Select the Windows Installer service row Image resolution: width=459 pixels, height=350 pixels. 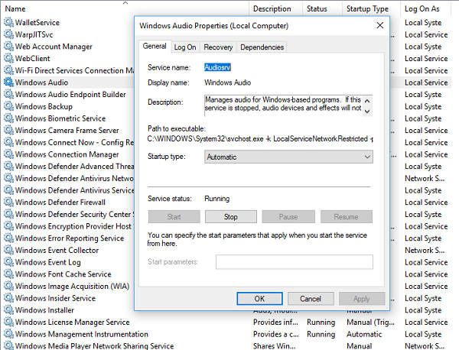(x=45, y=310)
